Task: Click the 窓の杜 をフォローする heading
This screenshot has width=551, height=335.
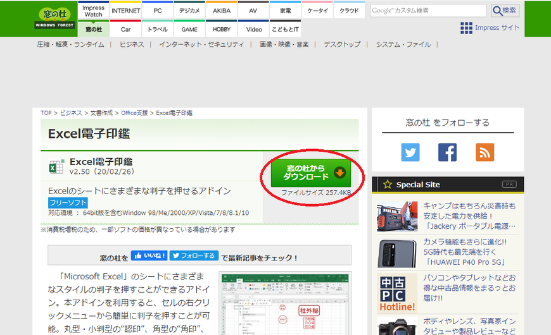Action: [447, 123]
